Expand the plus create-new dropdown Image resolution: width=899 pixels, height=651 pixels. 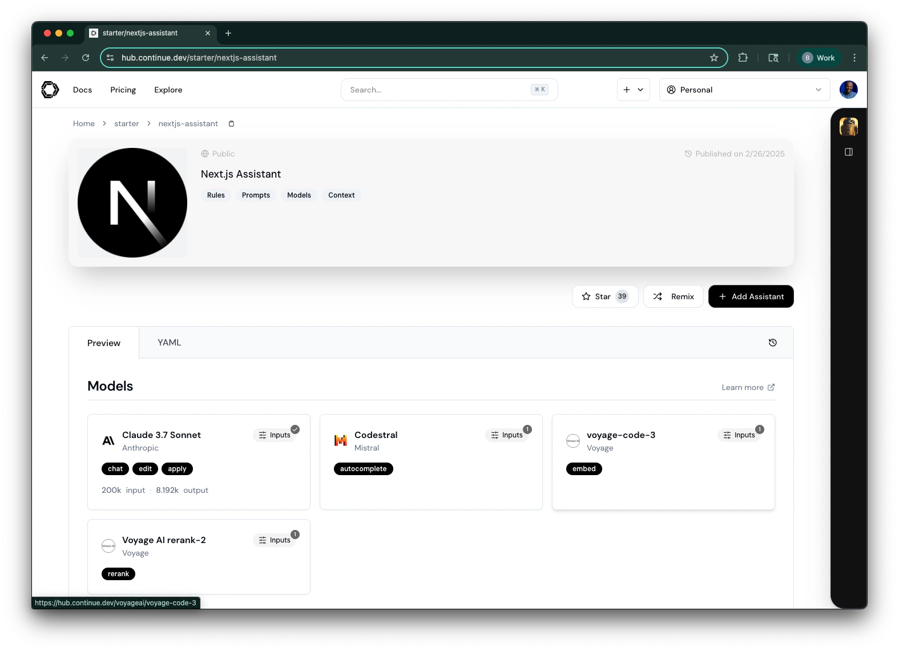coord(634,90)
